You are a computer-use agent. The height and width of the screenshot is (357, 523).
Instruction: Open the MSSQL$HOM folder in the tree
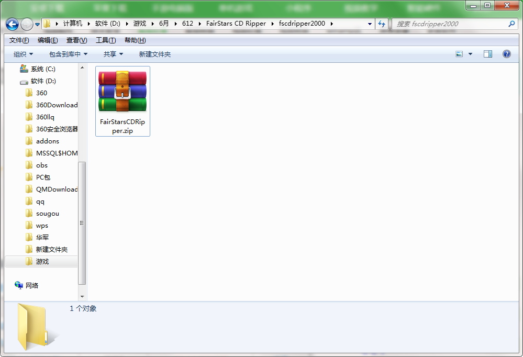(51, 153)
